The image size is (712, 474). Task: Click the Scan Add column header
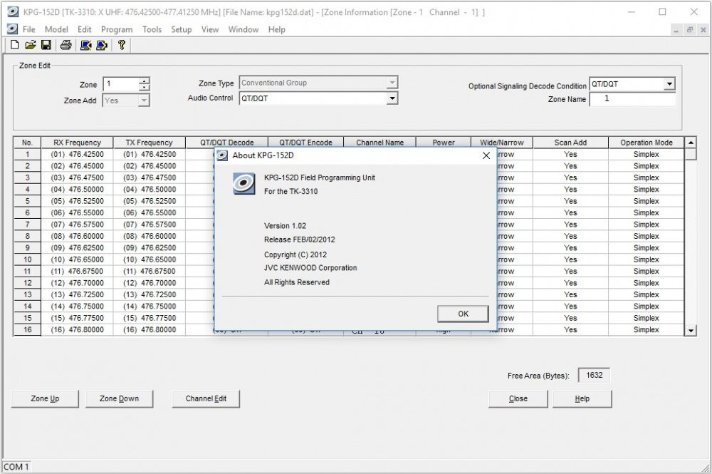click(571, 143)
